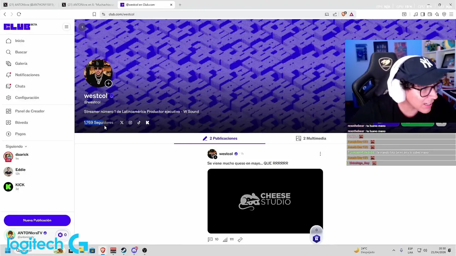Click the verified badge beside westcol name

[x=112, y=96]
